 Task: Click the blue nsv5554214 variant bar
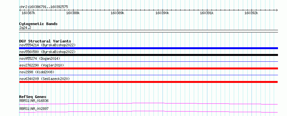click(x=148, y=48)
